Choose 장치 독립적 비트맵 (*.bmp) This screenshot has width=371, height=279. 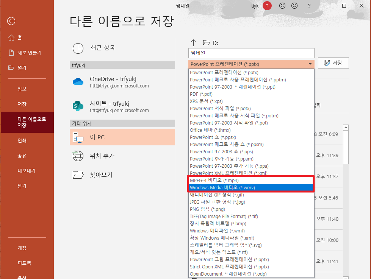251,223
